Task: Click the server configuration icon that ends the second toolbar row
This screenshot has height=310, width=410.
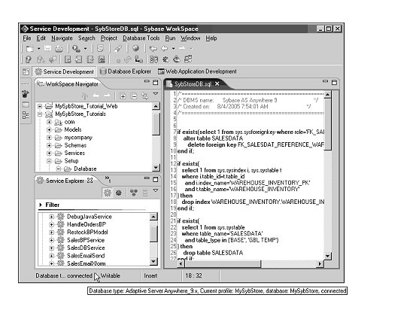Action: click(x=188, y=59)
